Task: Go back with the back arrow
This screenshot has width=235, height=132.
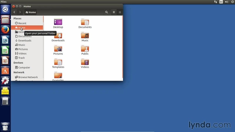Action: click(14, 12)
